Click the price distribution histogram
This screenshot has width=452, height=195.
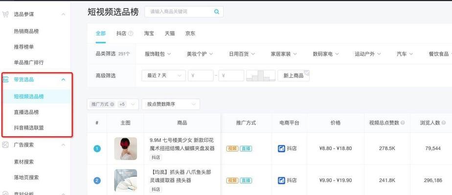(261, 76)
